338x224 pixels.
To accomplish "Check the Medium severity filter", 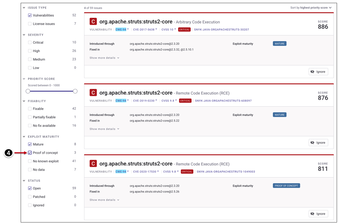I will (30, 59).
